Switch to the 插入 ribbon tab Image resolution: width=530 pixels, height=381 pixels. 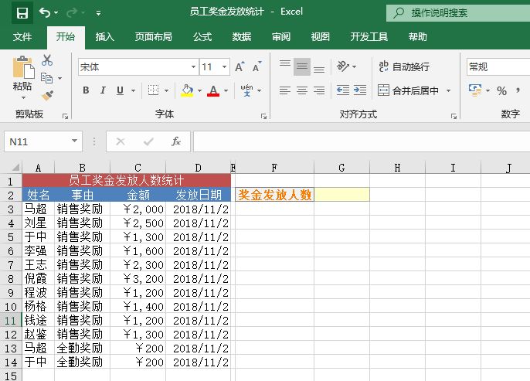tap(104, 36)
